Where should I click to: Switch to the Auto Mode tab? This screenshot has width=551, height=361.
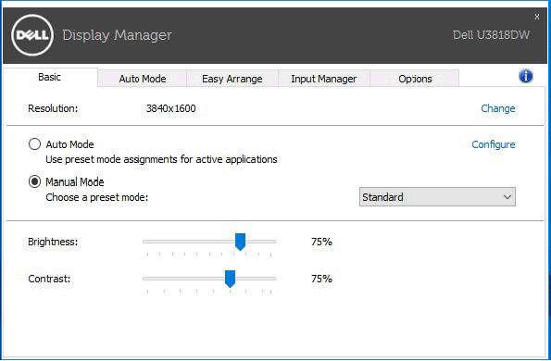tap(143, 79)
